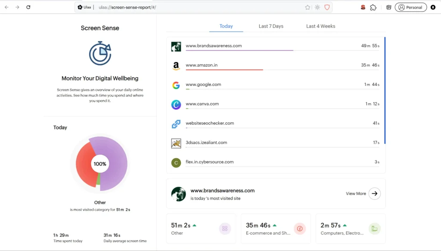Click the red shield icon in address bar
This screenshot has height=251, width=441.
click(x=327, y=7)
